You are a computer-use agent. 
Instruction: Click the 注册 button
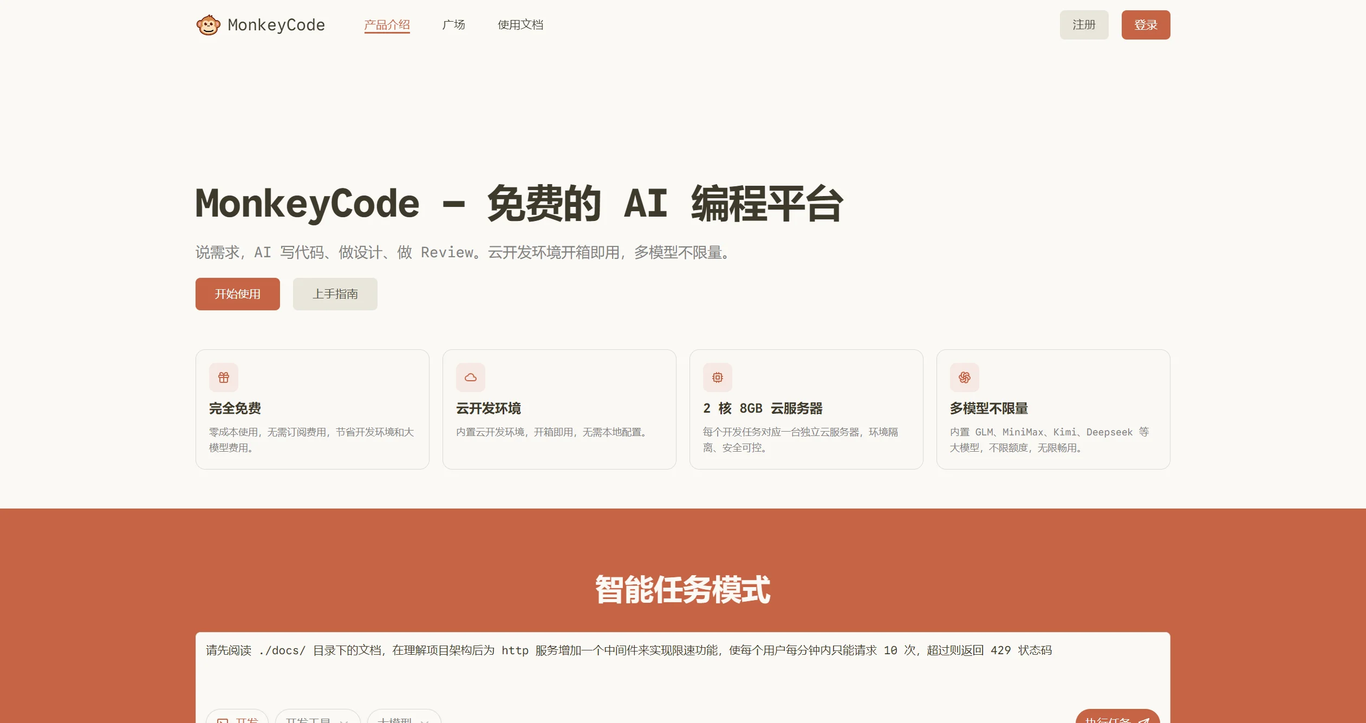pyautogui.click(x=1083, y=24)
